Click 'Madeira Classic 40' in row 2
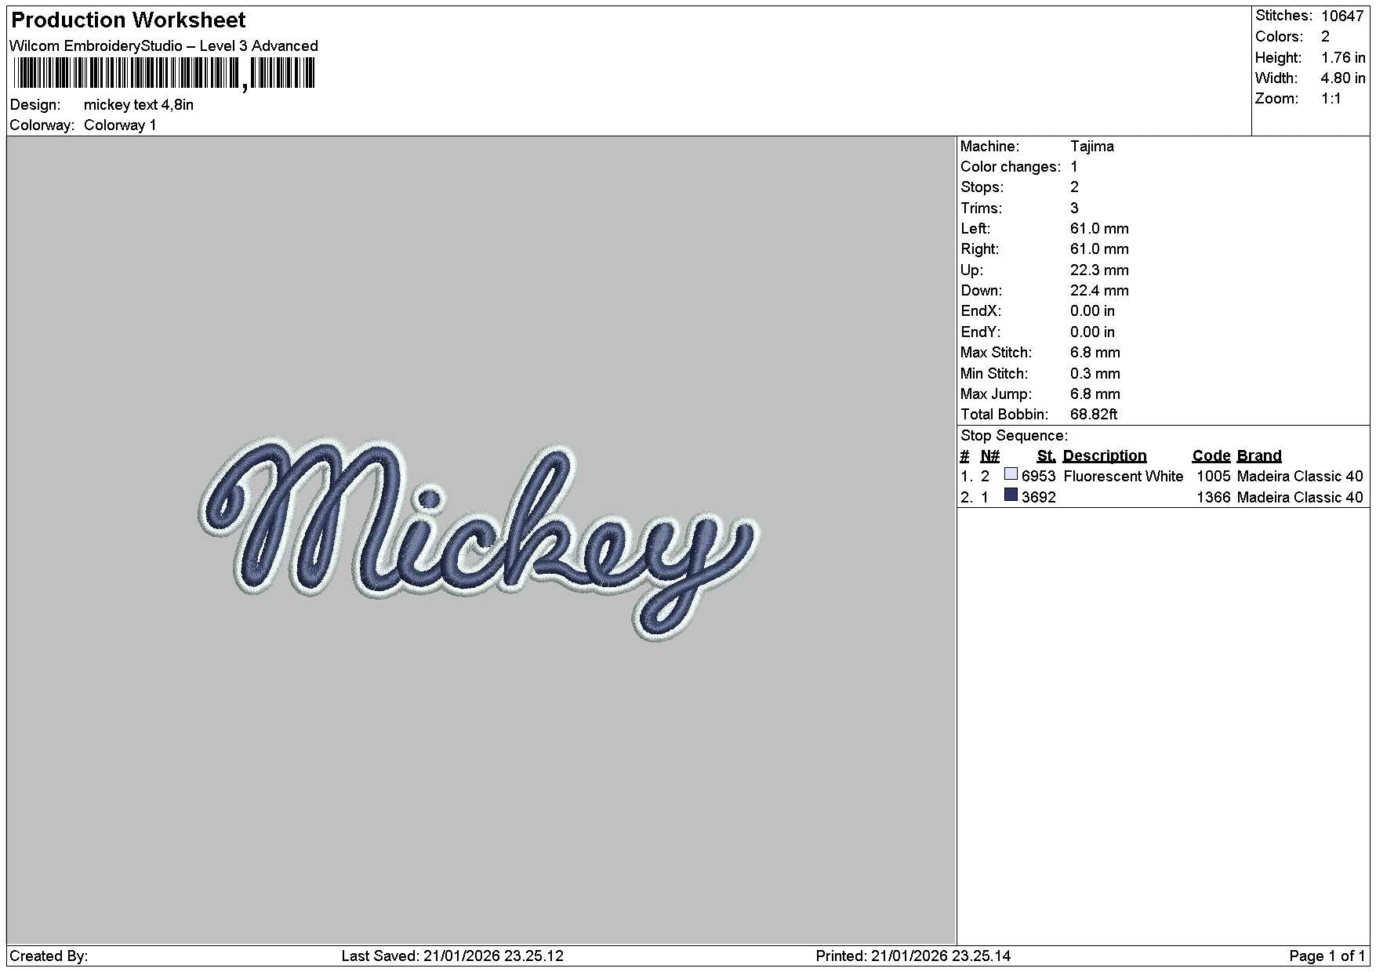This screenshot has width=1376, height=972. click(1299, 497)
